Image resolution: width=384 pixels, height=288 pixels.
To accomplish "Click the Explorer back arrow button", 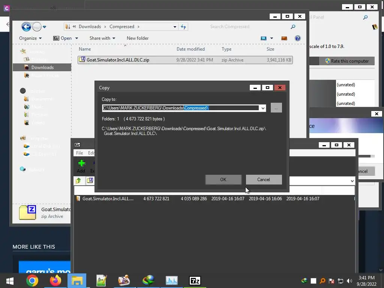I will point(26,27).
